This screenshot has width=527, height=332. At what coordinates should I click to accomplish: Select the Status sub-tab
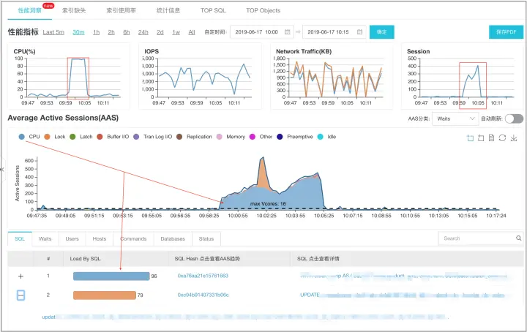coord(206,238)
